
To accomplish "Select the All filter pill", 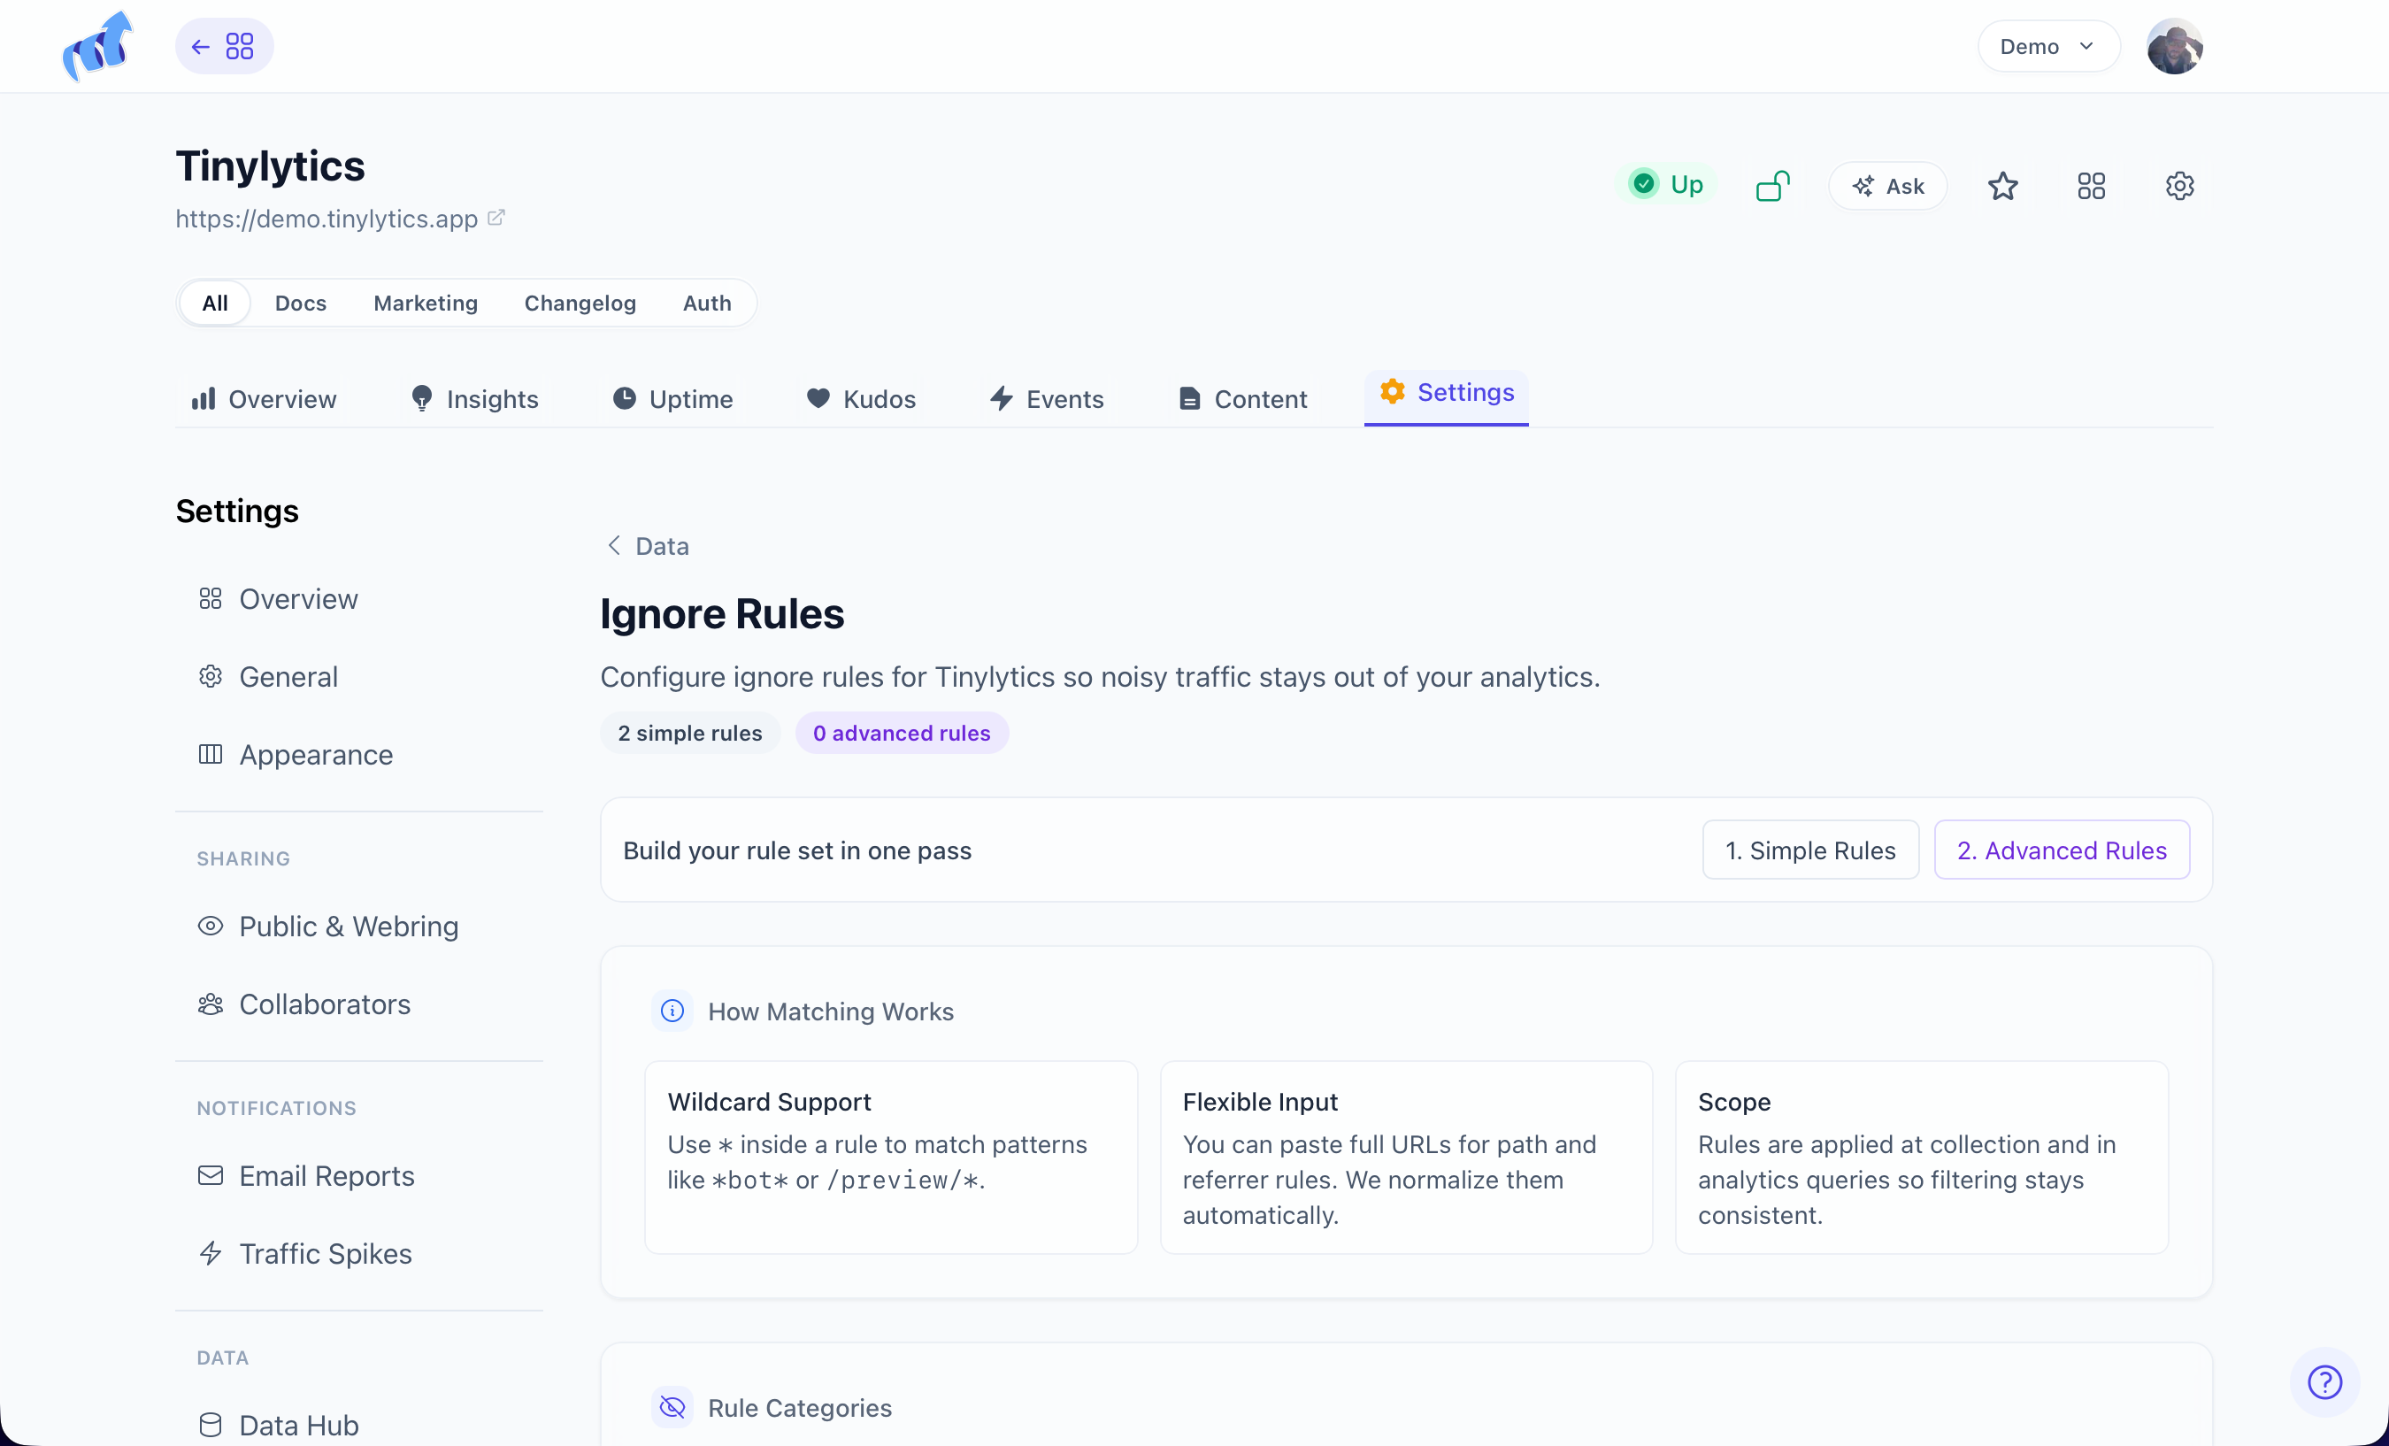I will (x=215, y=304).
